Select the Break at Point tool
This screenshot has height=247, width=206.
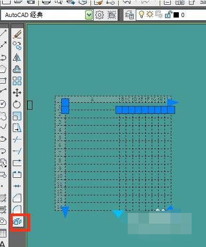(x=17, y=163)
